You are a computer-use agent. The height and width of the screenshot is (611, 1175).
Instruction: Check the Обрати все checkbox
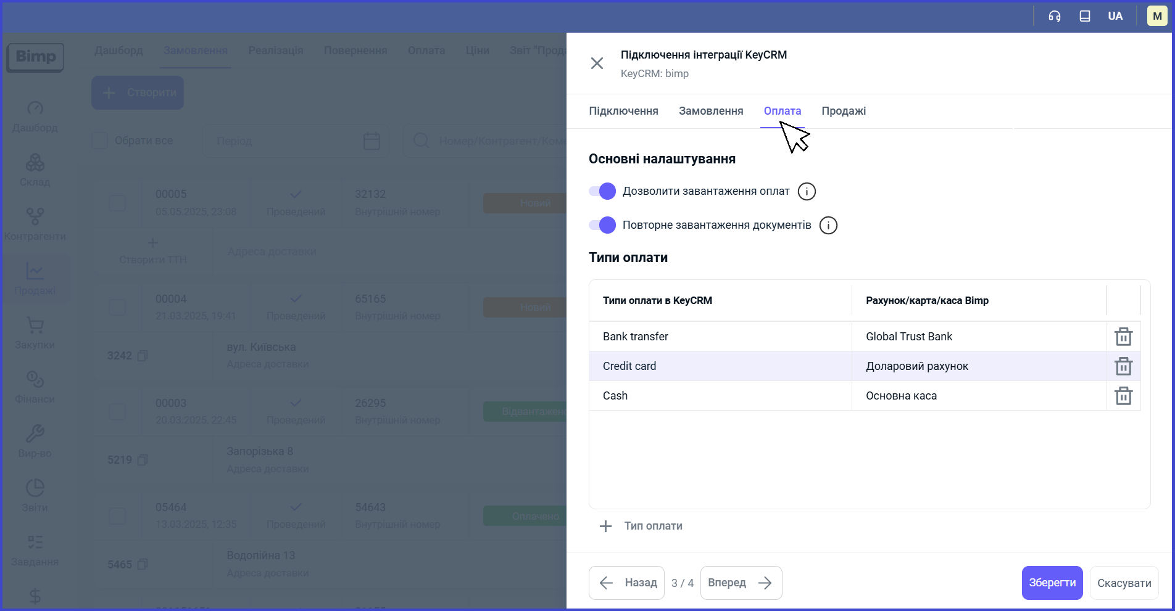[100, 141]
